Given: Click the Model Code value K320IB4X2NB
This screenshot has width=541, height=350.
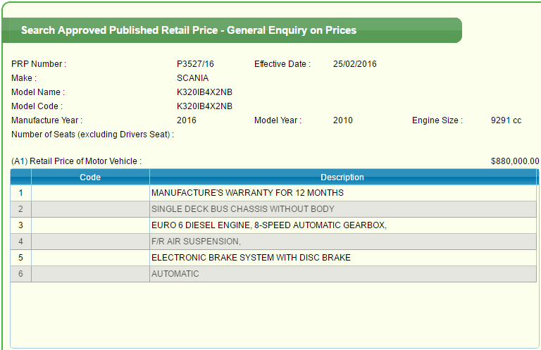Looking at the screenshot, I should coord(204,106).
